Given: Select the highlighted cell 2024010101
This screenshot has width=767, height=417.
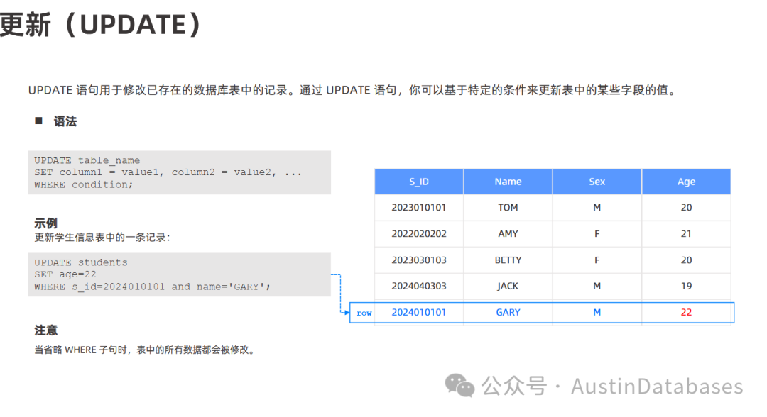Looking at the screenshot, I should [419, 313].
